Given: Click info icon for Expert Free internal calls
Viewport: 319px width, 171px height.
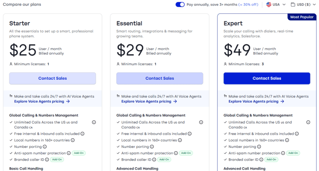Looking at the screenshot, I should [297, 134].
